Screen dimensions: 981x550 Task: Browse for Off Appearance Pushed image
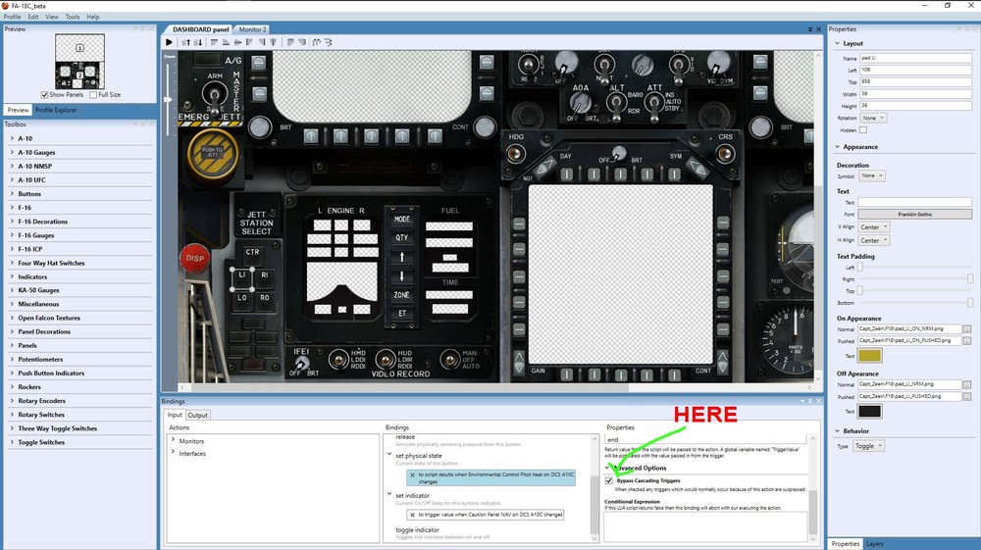pyautogui.click(x=967, y=396)
